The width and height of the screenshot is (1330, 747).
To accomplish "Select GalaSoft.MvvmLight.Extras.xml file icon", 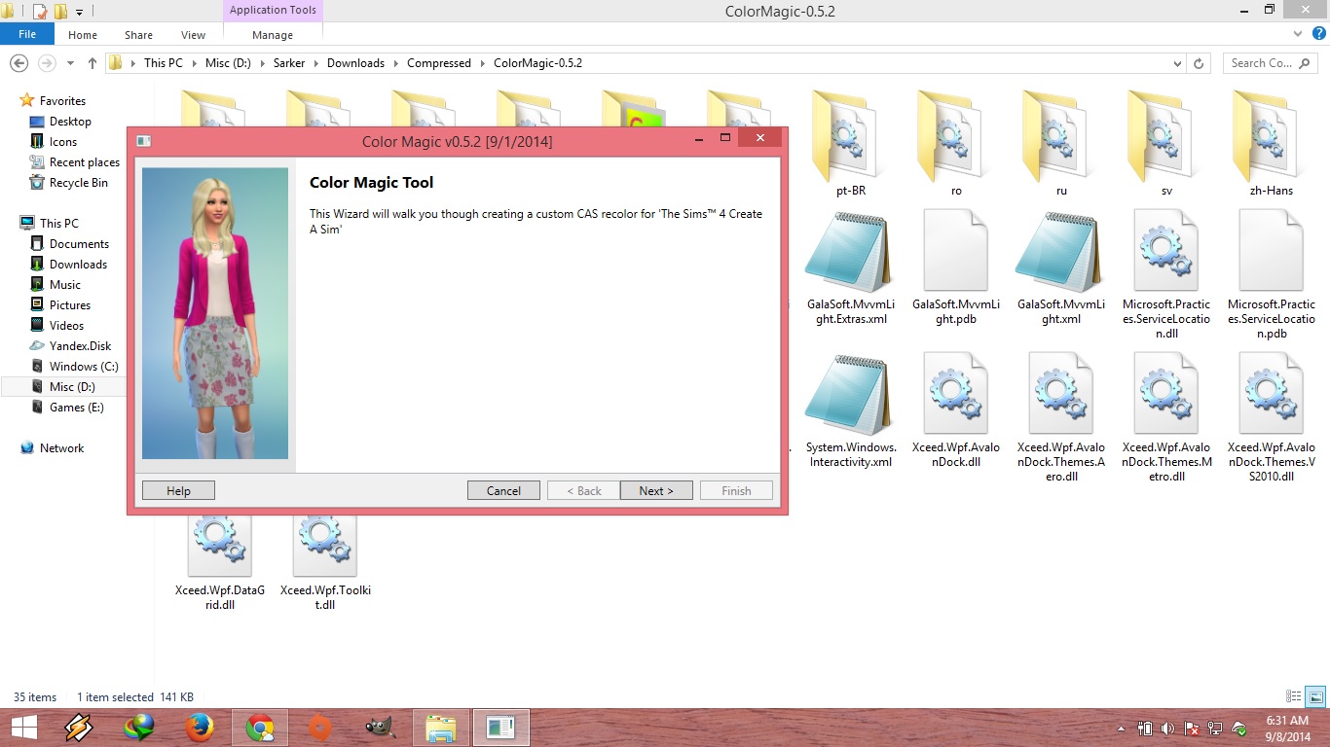I will point(848,251).
